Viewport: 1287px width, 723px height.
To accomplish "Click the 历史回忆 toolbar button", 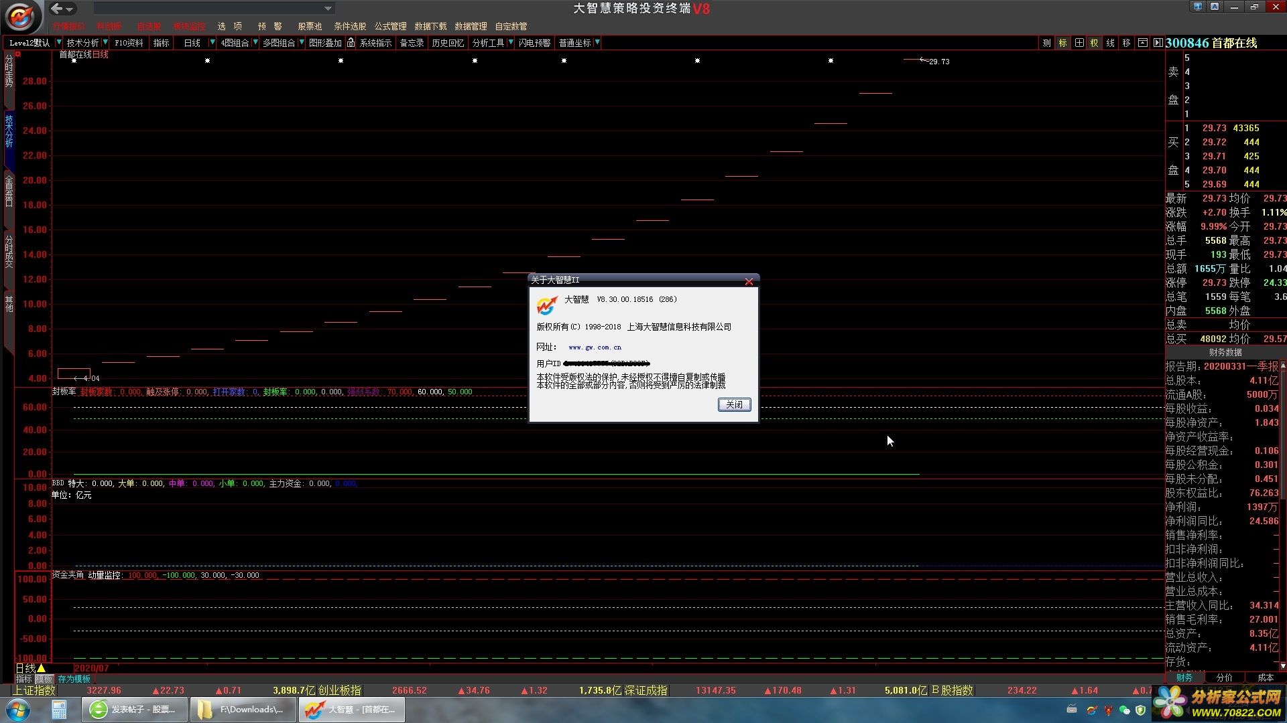I will [448, 43].
